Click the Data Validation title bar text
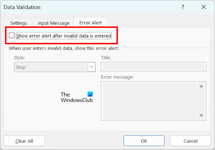 [x=22, y=7]
